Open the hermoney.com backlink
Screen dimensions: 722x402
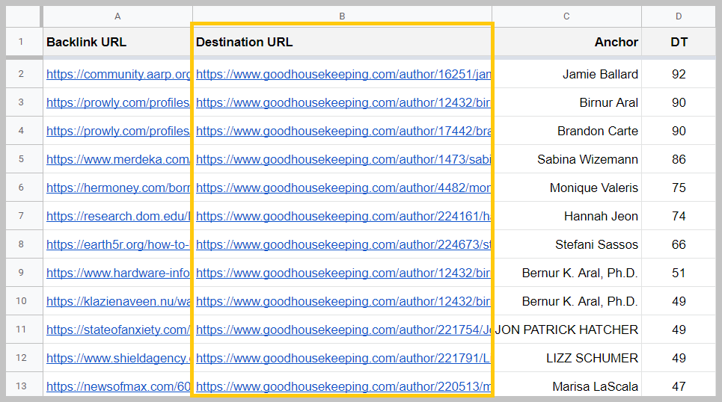pos(118,188)
